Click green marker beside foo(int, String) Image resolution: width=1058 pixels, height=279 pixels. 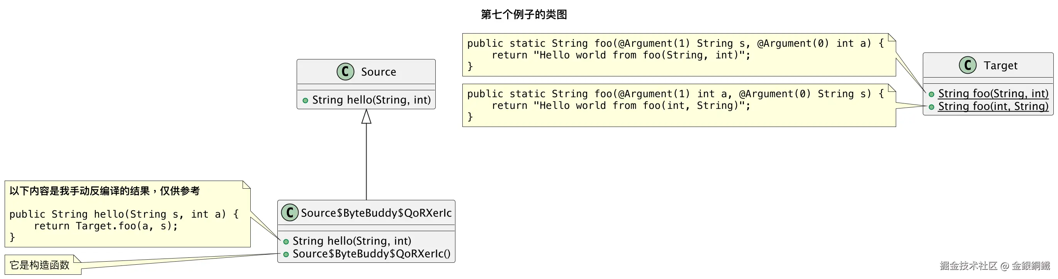tap(932, 107)
